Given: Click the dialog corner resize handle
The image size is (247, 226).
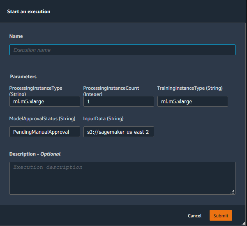Looking at the screenshot, I should 244,223.
